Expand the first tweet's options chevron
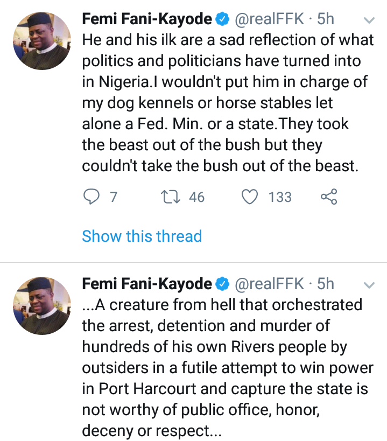The image size is (387, 441). pyautogui.click(x=369, y=20)
